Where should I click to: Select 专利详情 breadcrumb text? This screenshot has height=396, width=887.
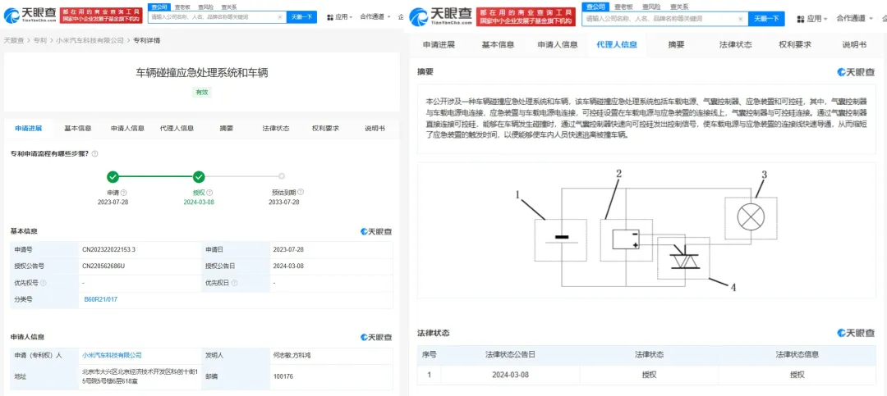pos(145,41)
